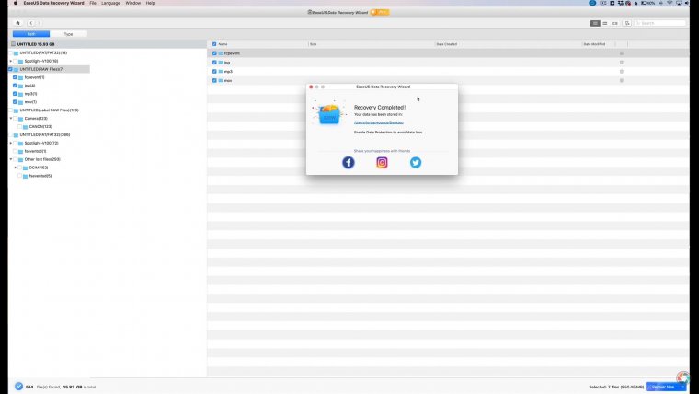Open the Window menu
Image resolution: width=699 pixels, height=394 pixels.
tap(132, 3)
